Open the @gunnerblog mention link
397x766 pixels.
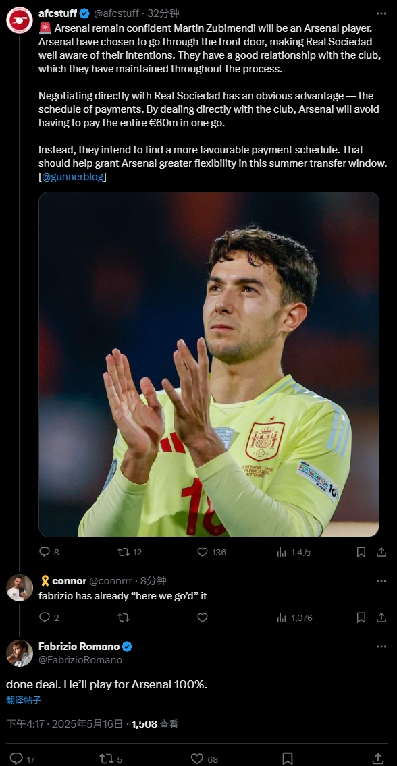72,177
